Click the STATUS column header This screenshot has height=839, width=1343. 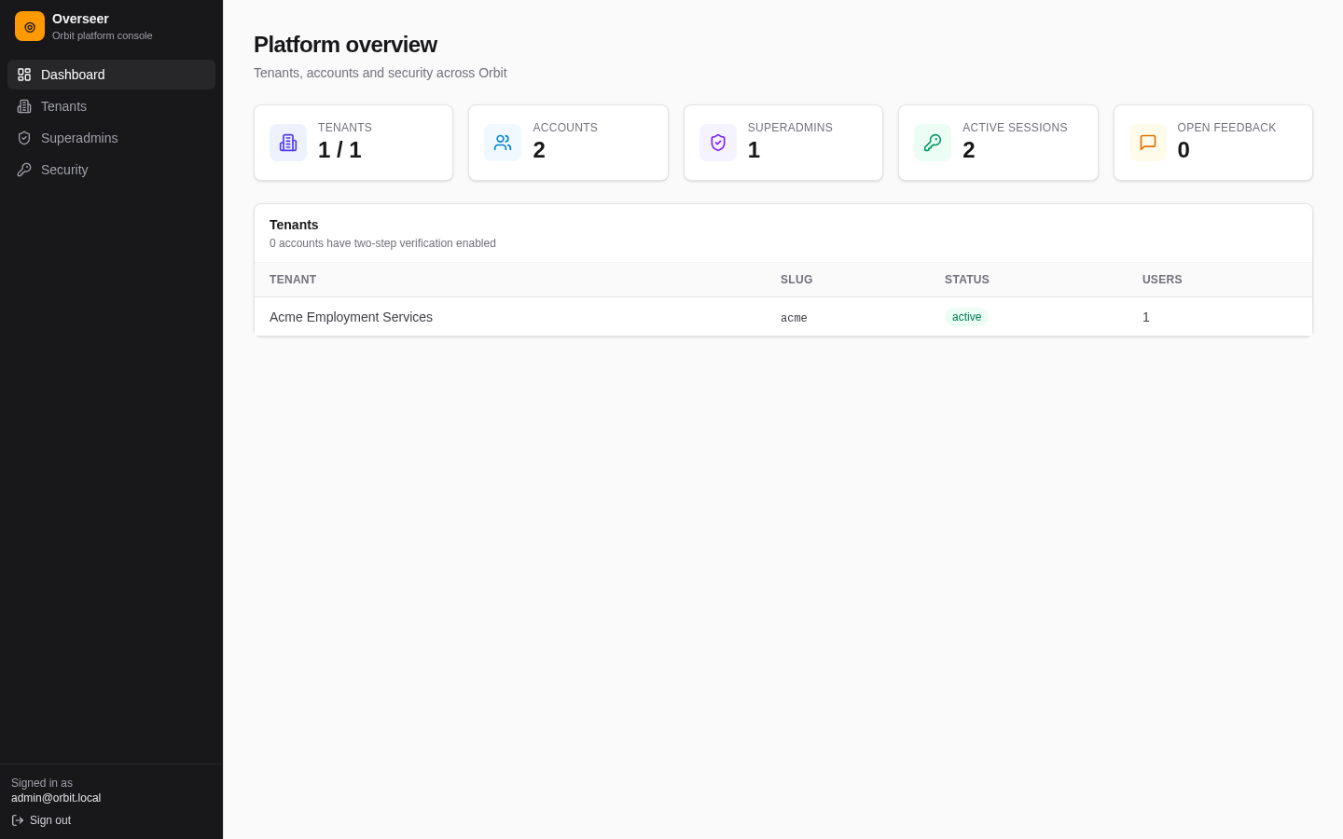(x=967, y=280)
